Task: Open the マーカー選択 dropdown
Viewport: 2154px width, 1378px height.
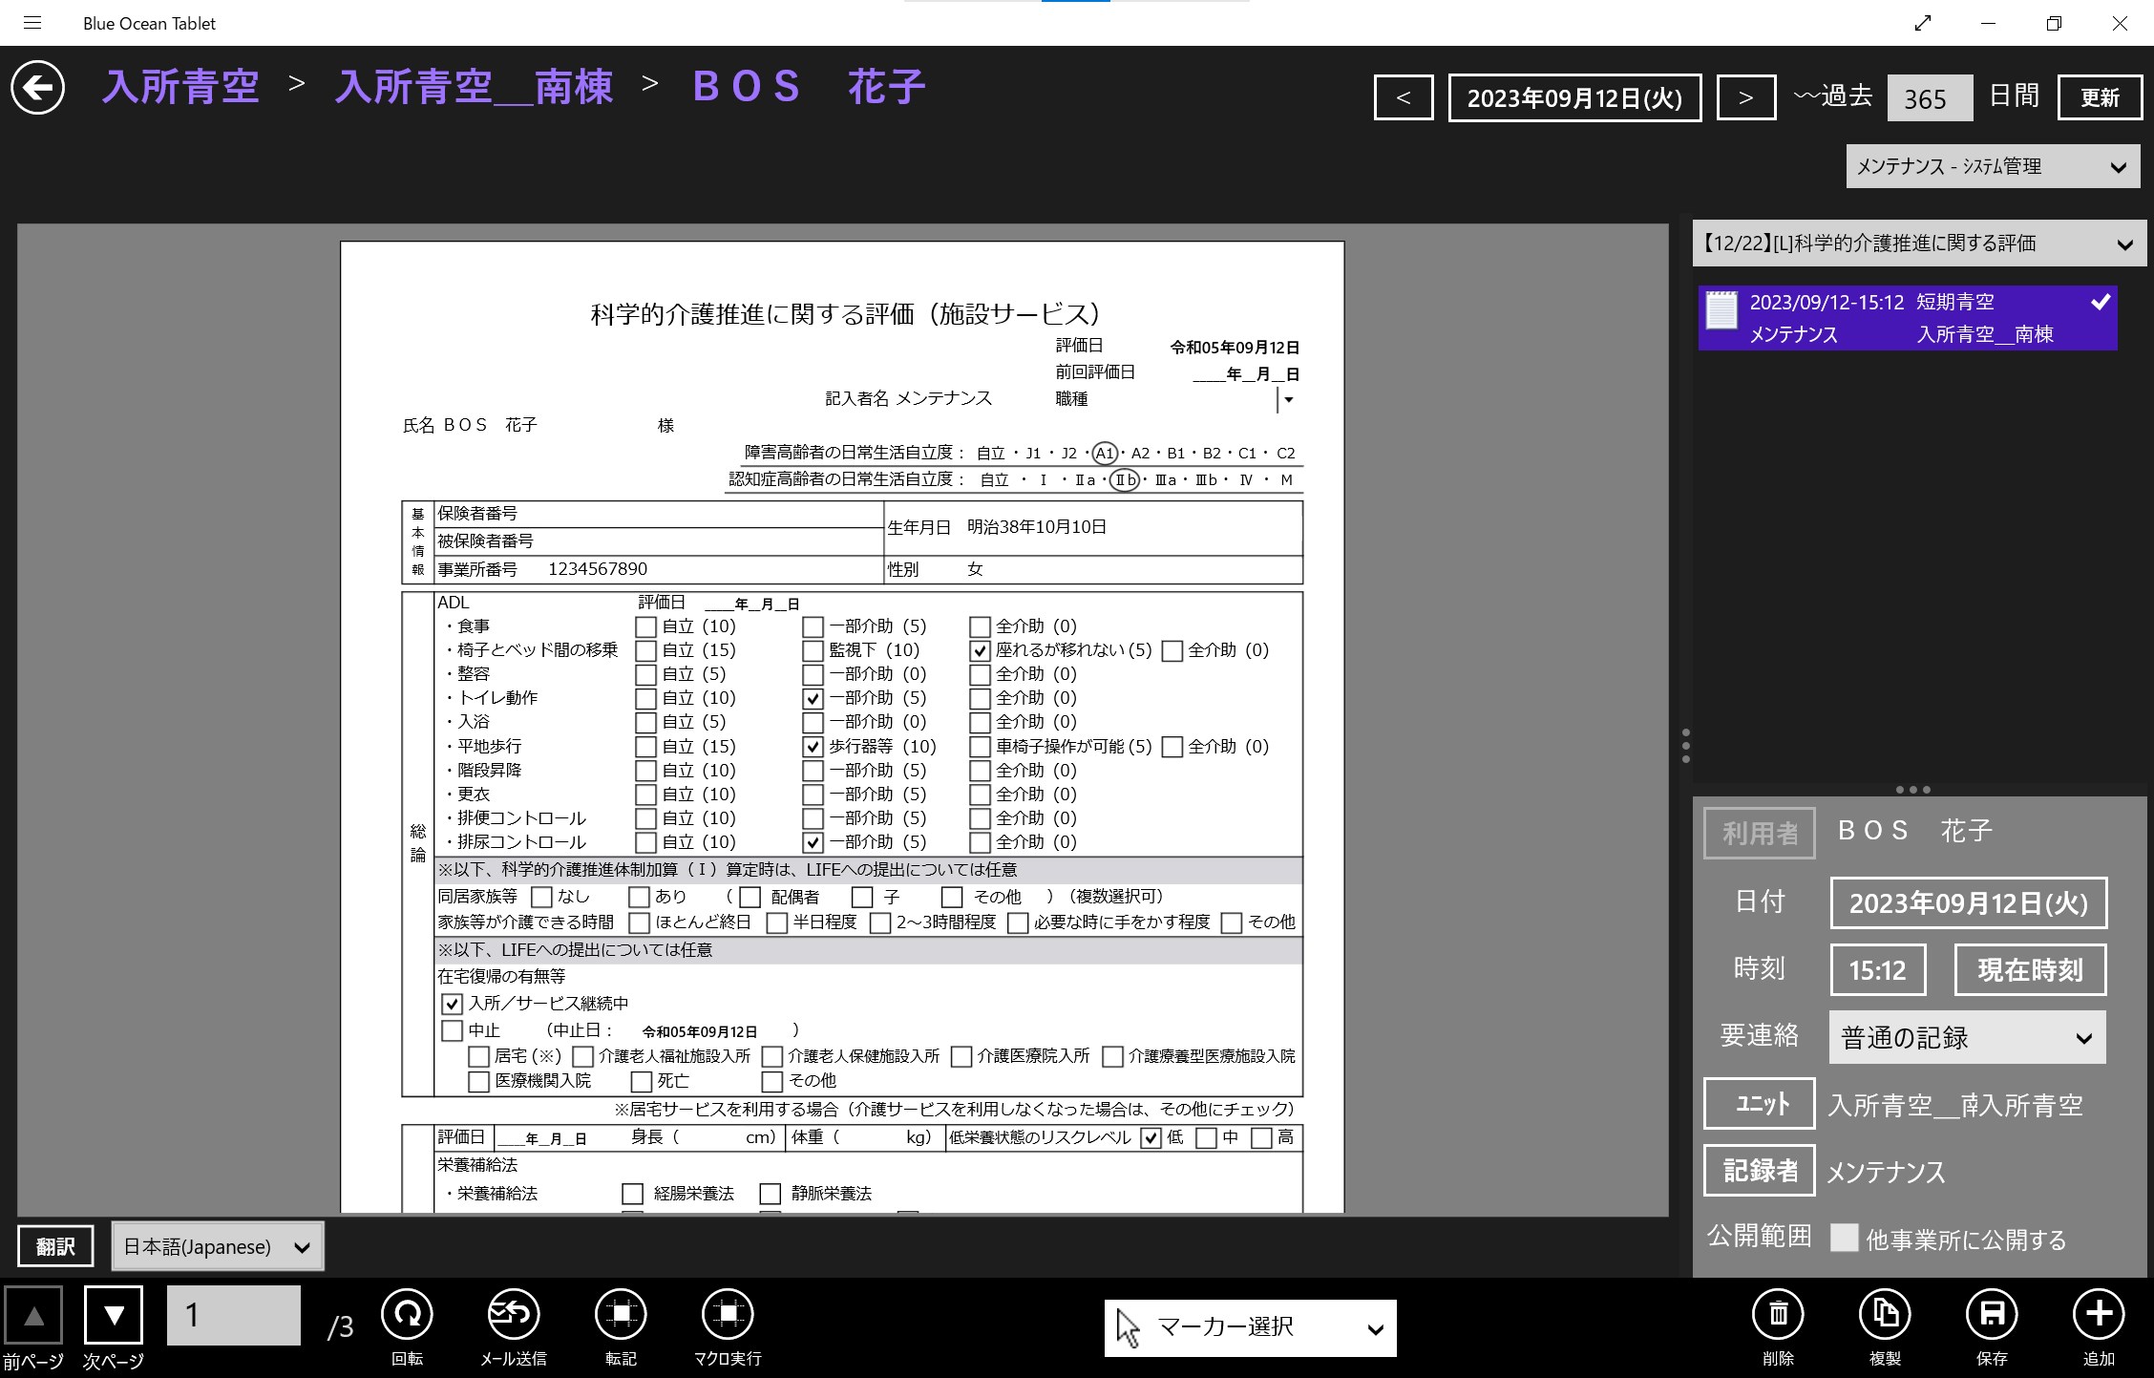Action: pyautogui.click(x=1250, y=1327)
